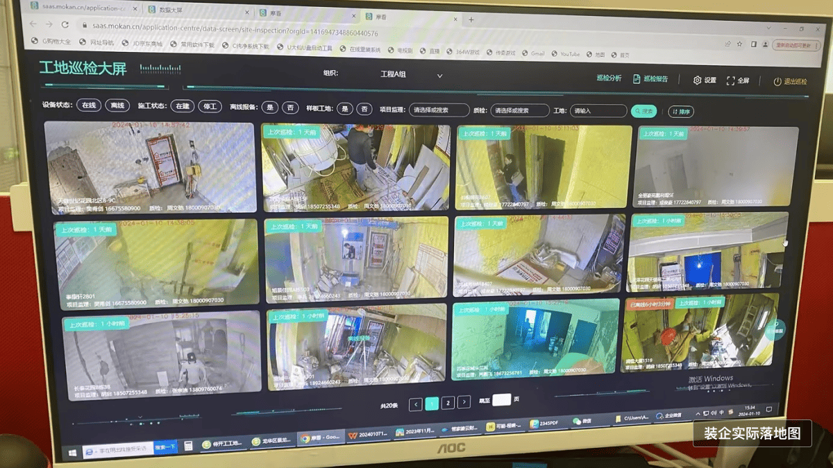Click the jump-to-page number box

click(x=501, y=399)
